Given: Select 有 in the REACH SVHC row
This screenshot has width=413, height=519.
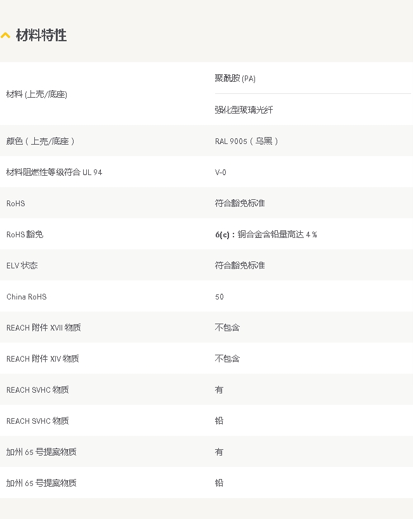Looking at the screenshot, I should tap(219, 390).
